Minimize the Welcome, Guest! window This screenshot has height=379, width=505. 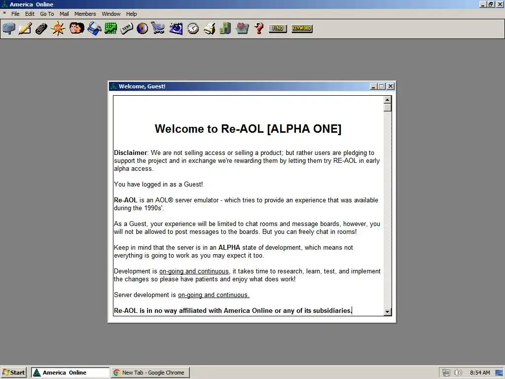pyautogui.click(x=373, y=86)
